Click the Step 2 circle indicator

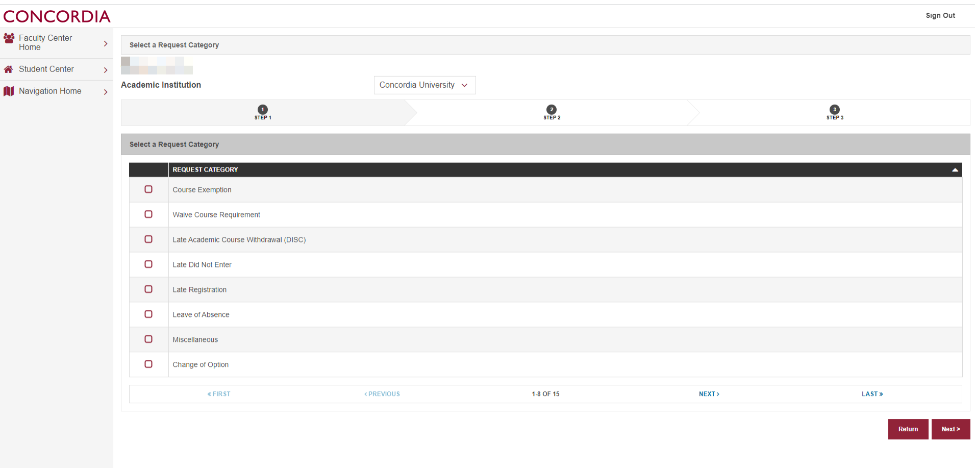point(552,110)
